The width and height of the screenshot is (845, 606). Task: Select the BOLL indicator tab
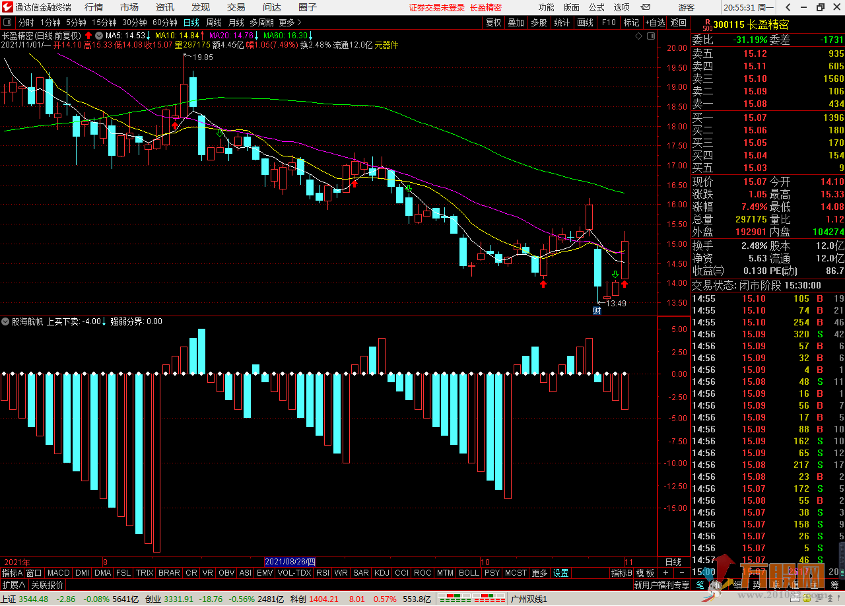(x=469, y=573)
